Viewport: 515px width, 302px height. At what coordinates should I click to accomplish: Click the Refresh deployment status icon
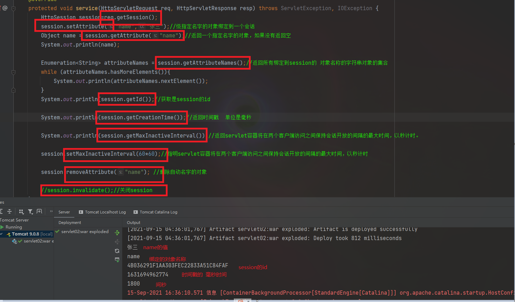[x=117, y=251]
